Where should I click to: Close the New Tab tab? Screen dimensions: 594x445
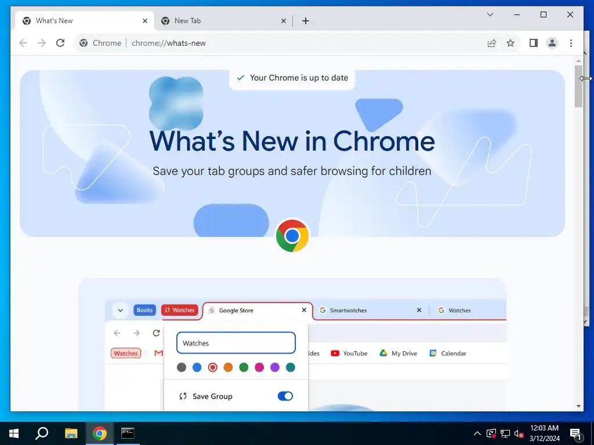pos(283,21)
